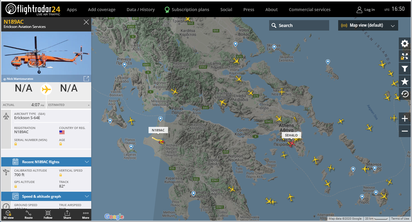
Task: Expand Recent N189AC flights section
Action: pyautogui.click(x=46, y=162)
